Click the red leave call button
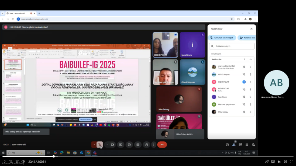The width and height of the screenshot is (296, 166). 162,145
